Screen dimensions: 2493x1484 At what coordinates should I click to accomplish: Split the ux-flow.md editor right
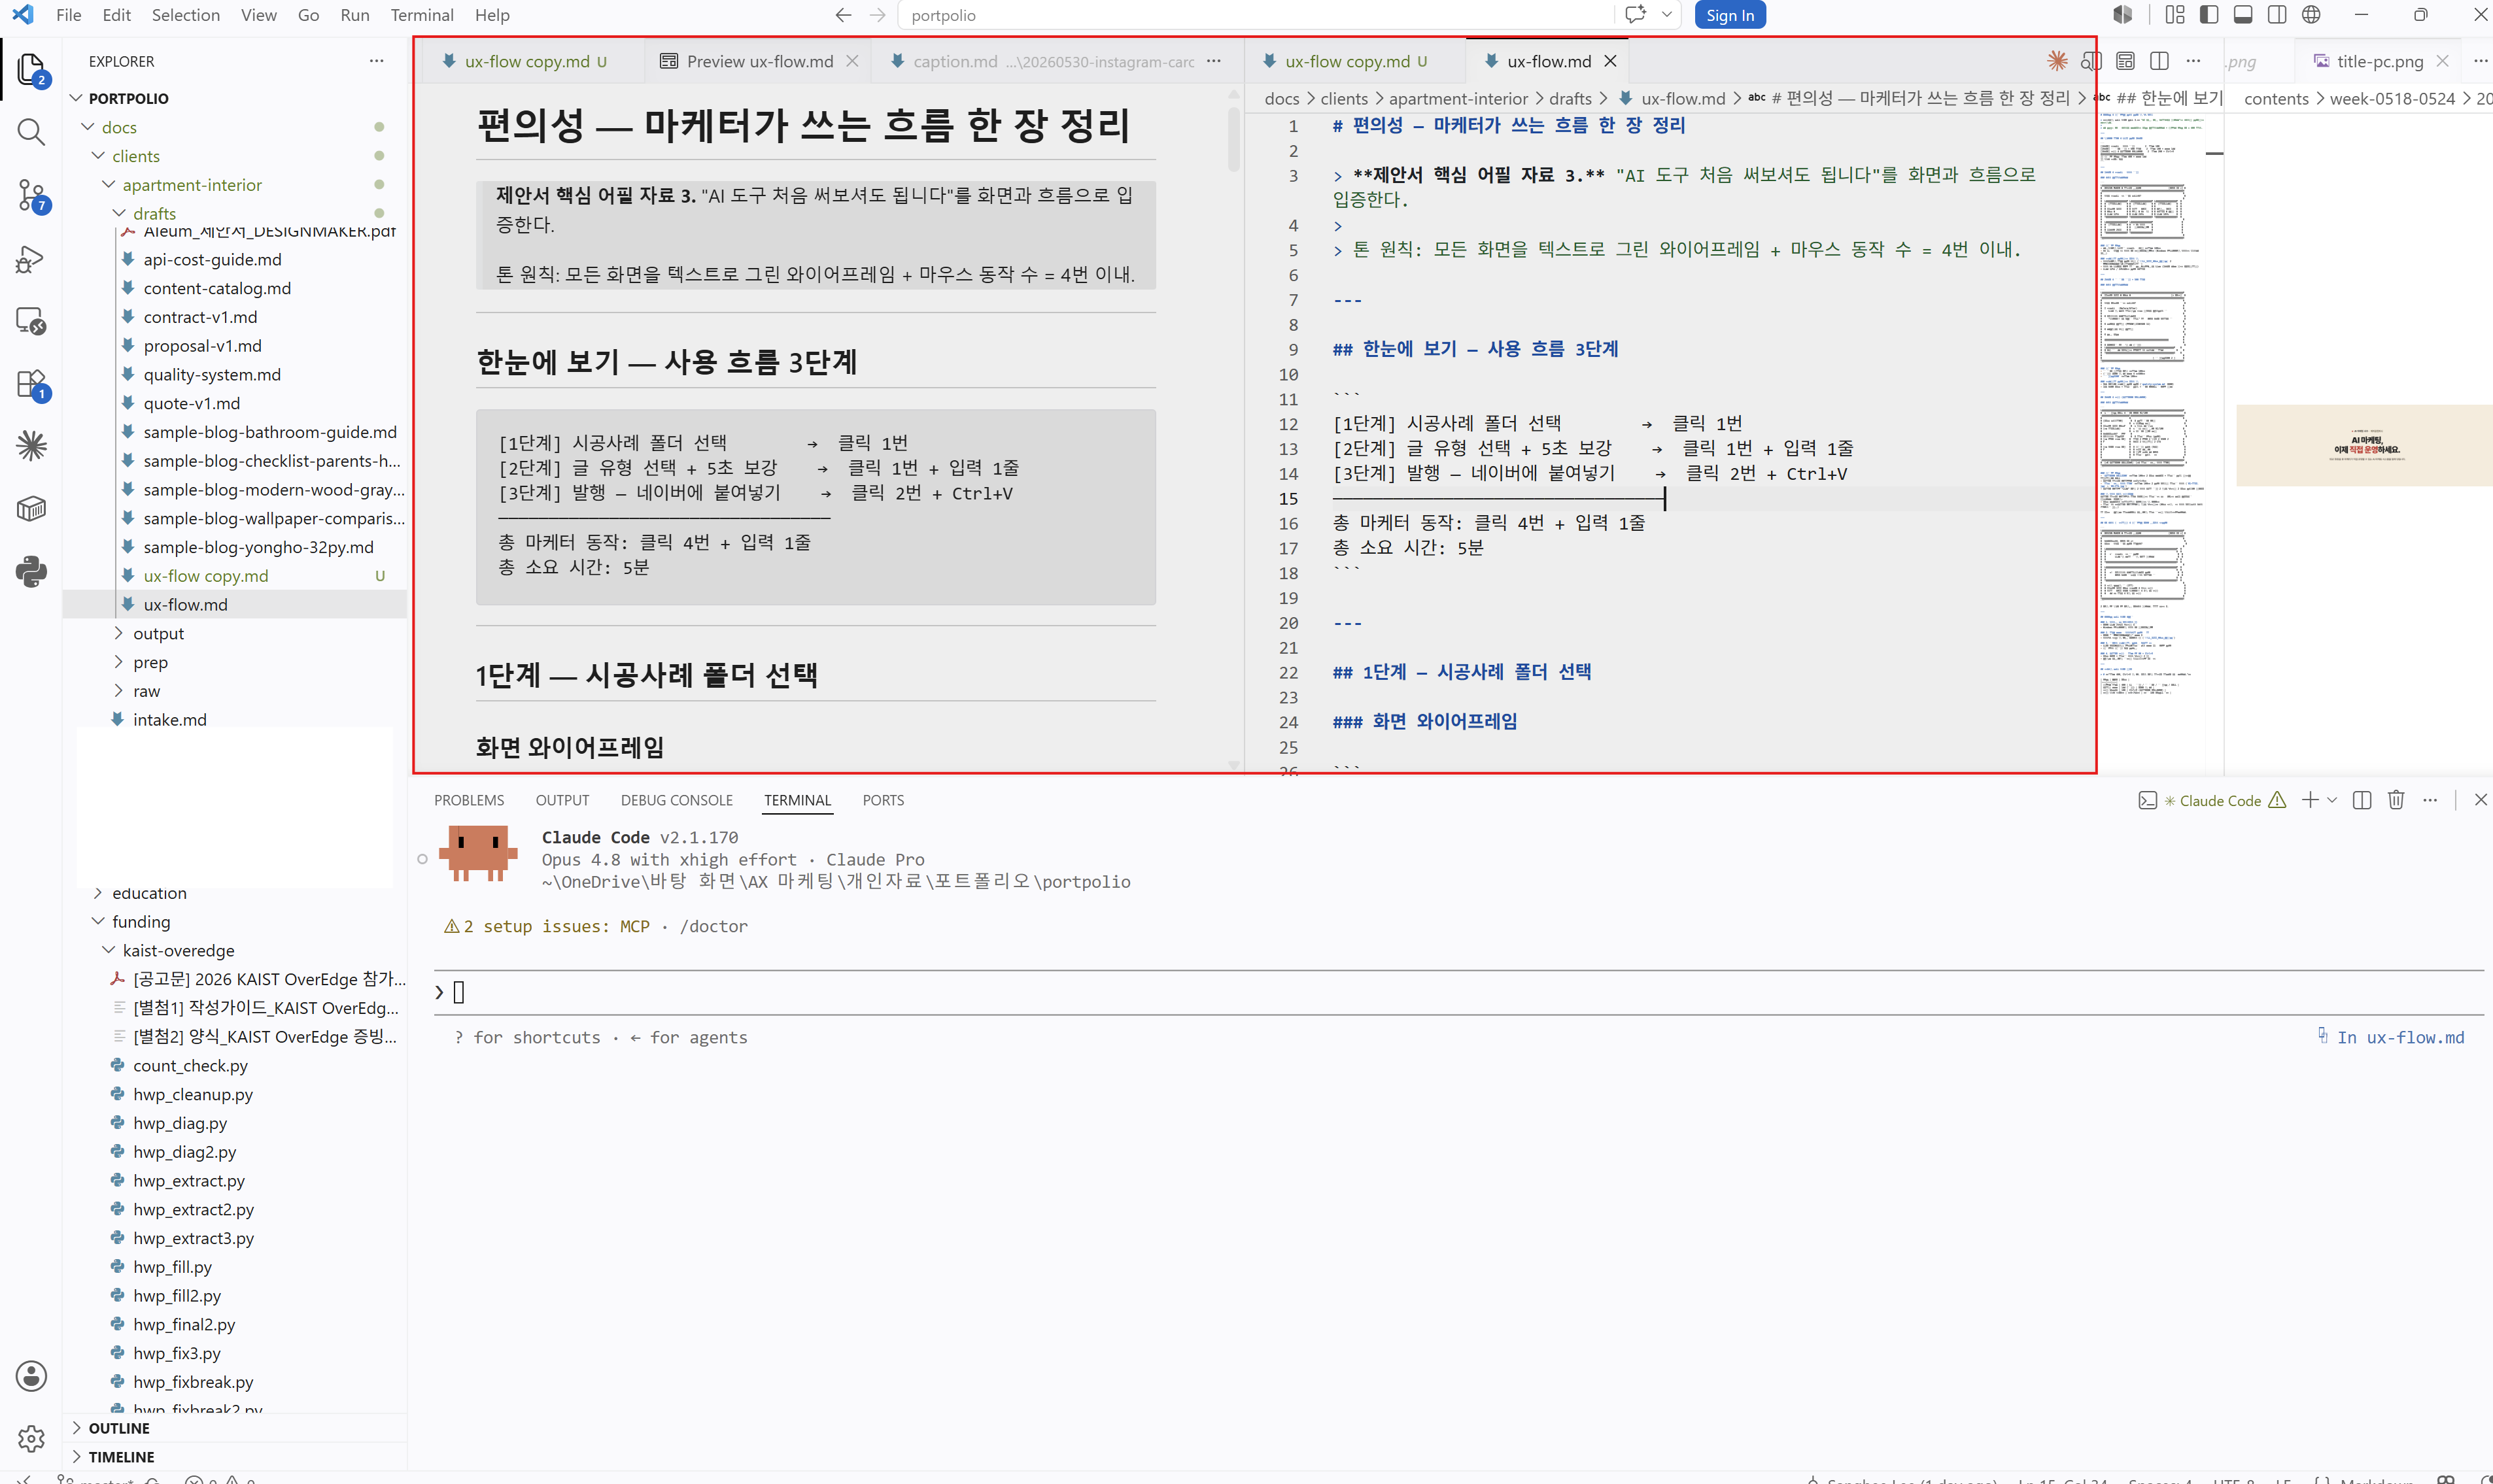(x=2160, y=61)
